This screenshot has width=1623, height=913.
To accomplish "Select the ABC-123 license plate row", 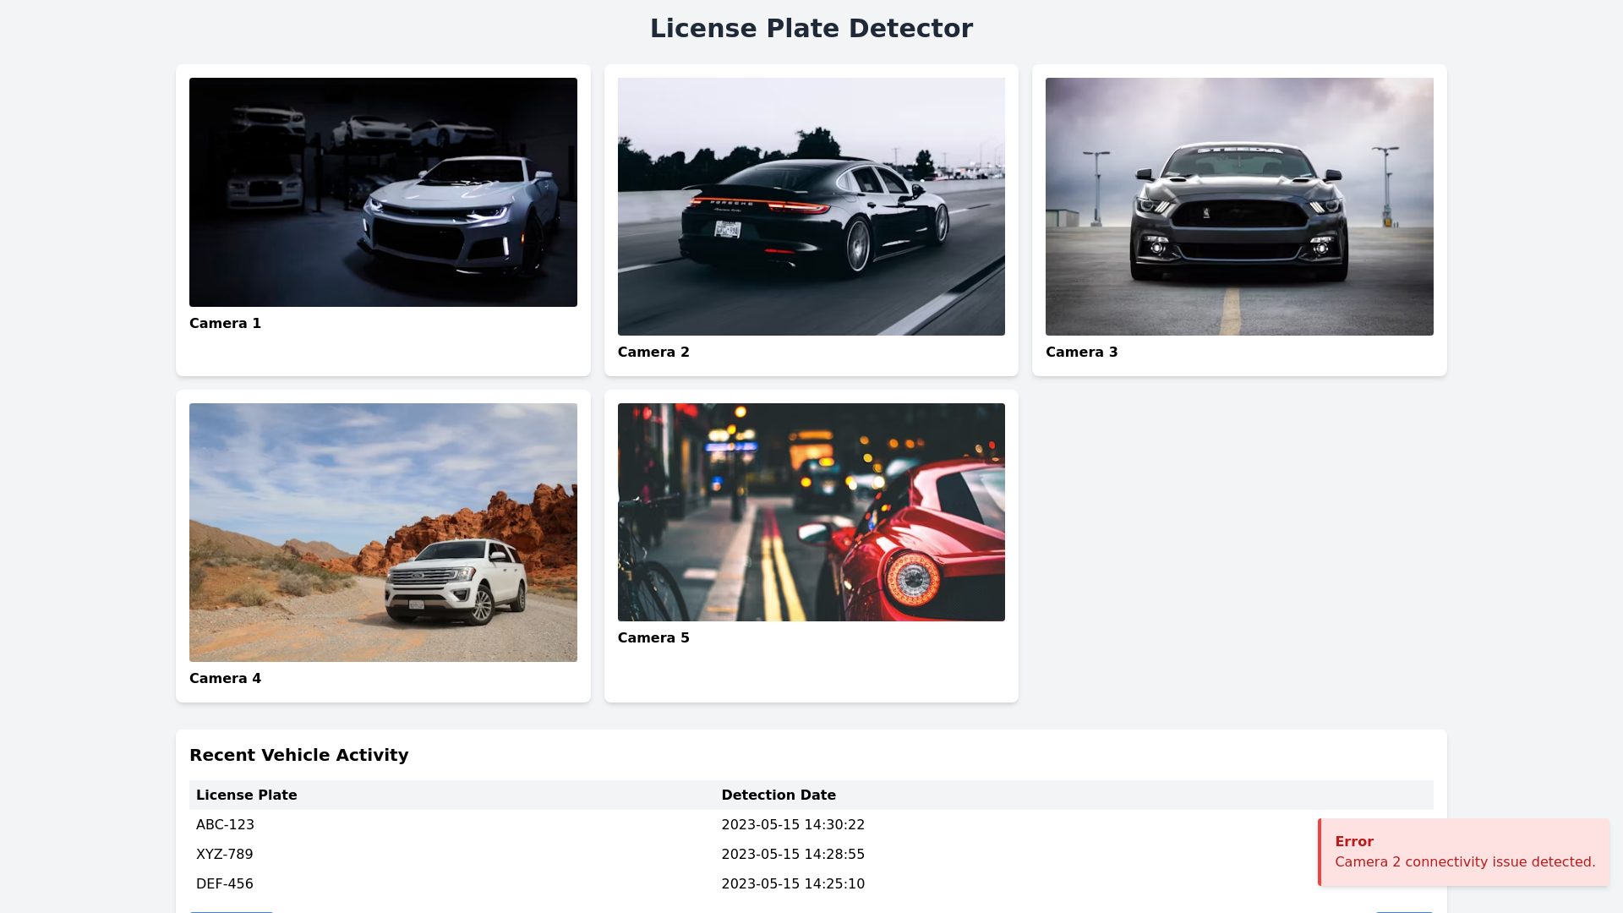I will (x=225, y=824).
